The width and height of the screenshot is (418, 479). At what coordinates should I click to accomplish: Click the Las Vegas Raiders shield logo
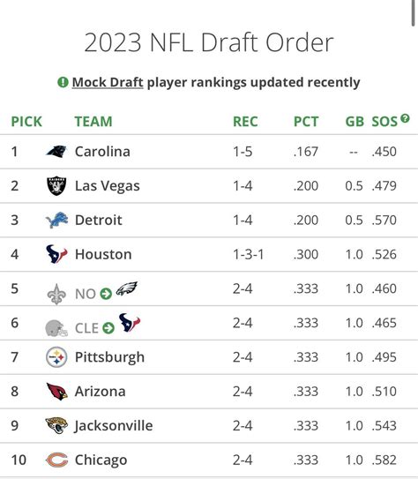[x=56, y=186]
